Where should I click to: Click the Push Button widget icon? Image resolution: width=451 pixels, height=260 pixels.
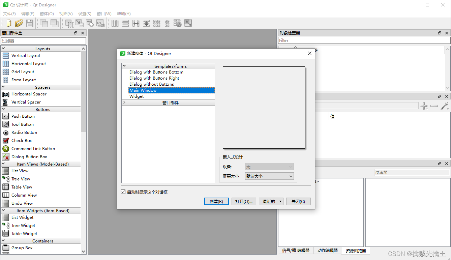6,116
